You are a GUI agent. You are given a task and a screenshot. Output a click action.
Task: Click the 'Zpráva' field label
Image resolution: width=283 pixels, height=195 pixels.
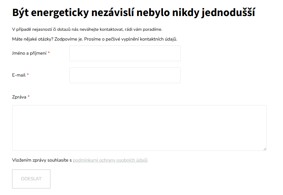click(x=19, y=97)
